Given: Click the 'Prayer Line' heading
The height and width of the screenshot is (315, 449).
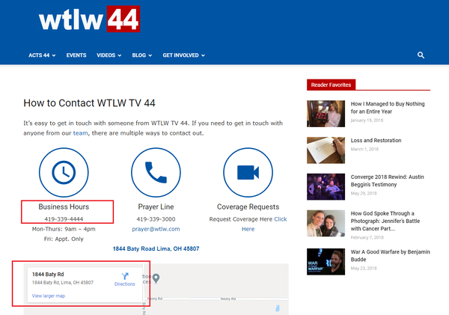Looking at the screenshot, I should (156, 207).
